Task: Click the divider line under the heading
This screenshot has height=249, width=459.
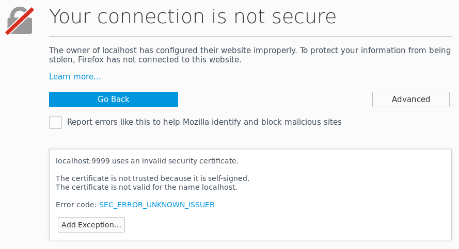Action: [250, 37]
